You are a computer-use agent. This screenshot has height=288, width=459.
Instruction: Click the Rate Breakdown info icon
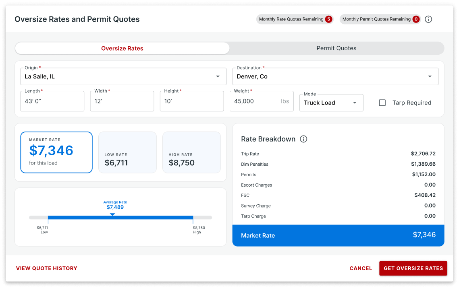pos(303,139)
